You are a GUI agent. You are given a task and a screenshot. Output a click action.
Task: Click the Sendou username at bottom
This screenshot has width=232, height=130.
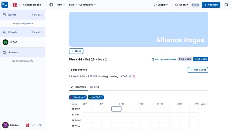coord(15,125)
